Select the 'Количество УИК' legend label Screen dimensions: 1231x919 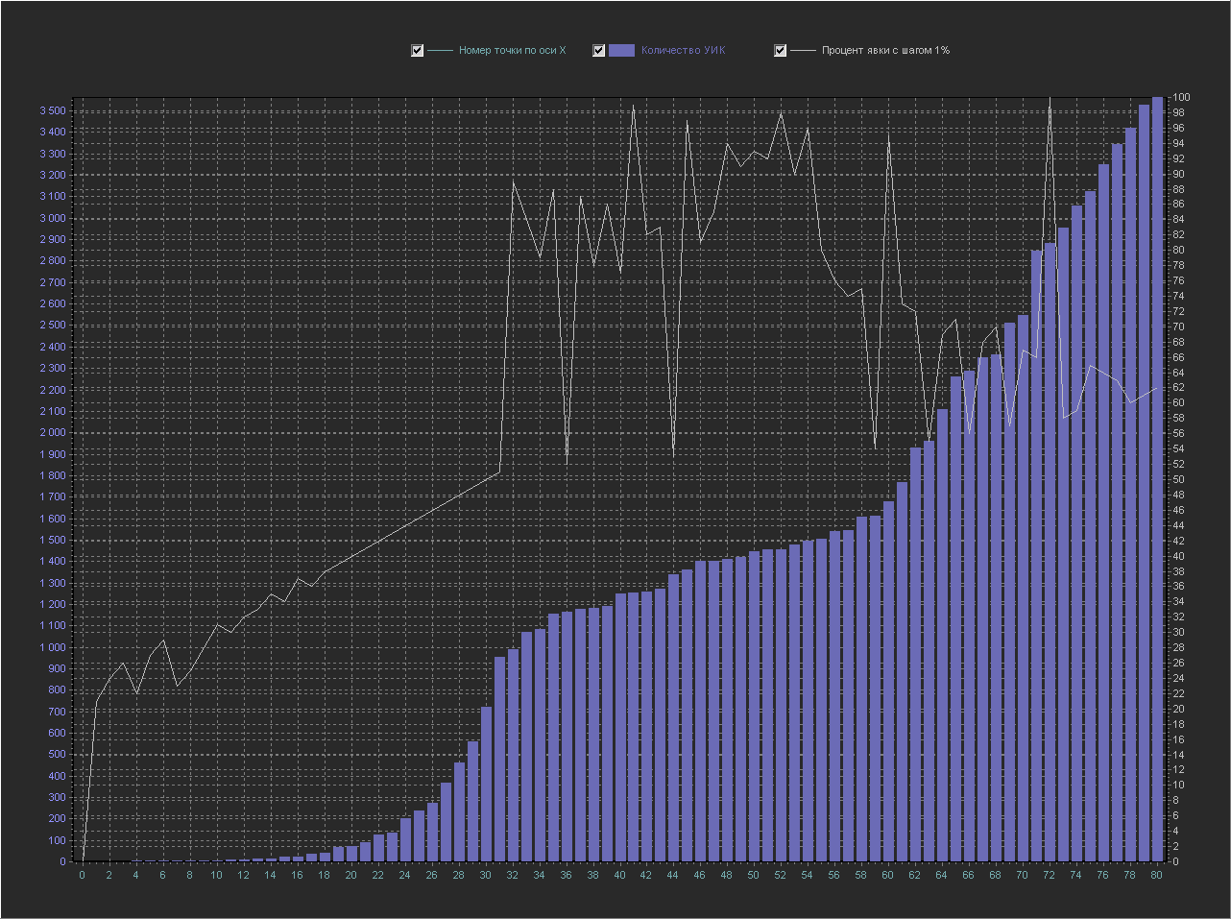click(x=684, y=51)
